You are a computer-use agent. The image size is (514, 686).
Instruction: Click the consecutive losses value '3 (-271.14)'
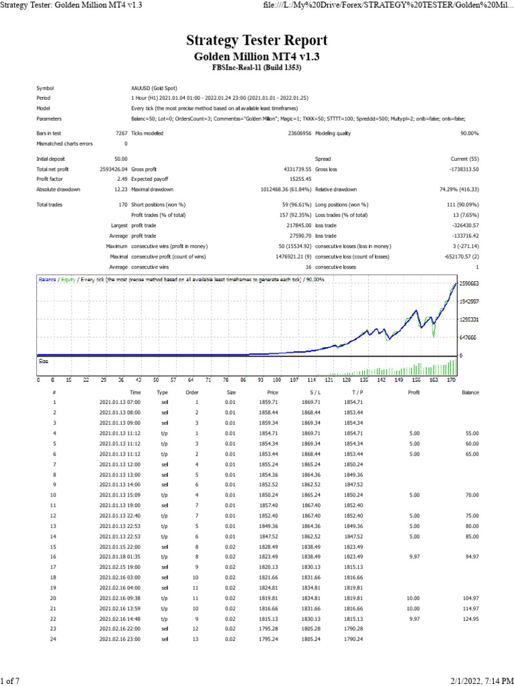pyautogui.click(x=466, y=247)
